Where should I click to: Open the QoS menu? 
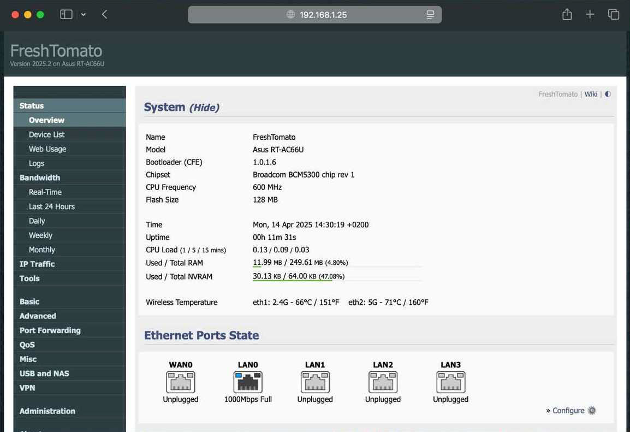[69, 345]
